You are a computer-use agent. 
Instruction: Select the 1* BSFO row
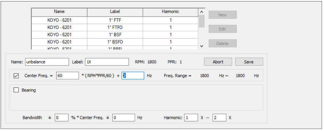pyautogui.click(x=115, y=42)
